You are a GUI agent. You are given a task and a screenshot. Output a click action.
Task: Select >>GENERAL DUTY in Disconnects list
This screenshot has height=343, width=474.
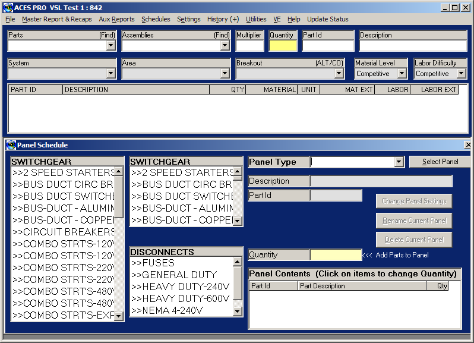point(182,275)
